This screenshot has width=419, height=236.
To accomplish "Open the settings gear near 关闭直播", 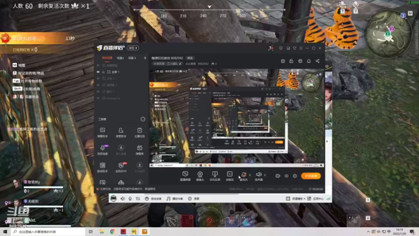I will pos(295,176).
